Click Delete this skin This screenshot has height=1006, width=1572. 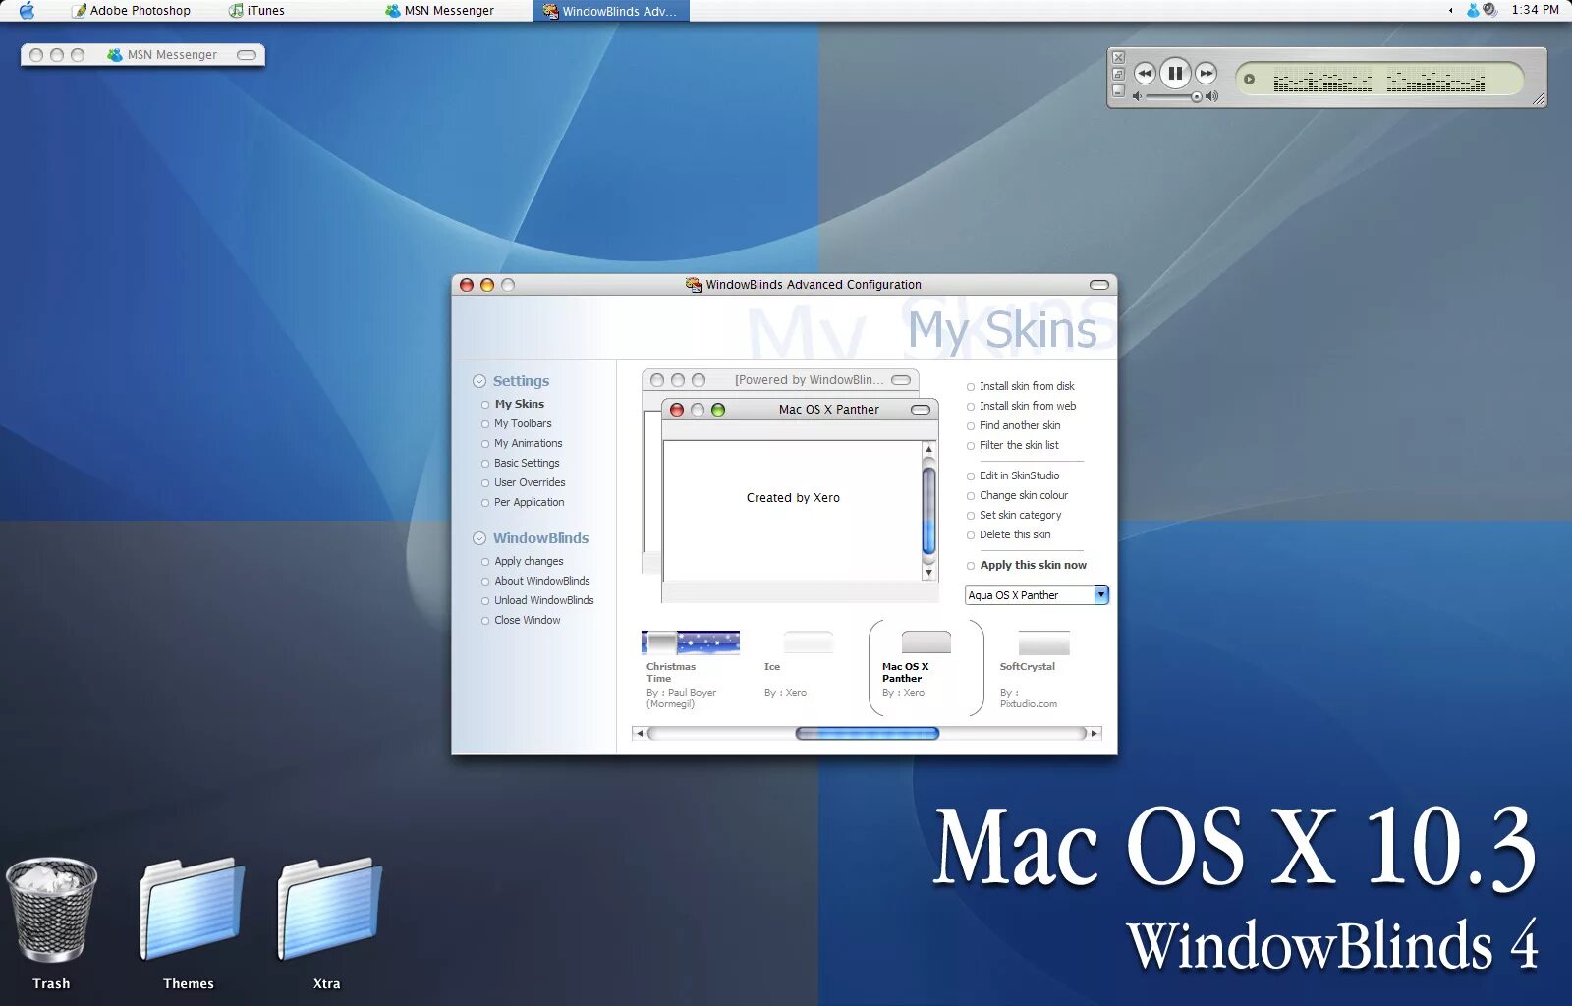pyautogui.click(x=1015, y=534)
